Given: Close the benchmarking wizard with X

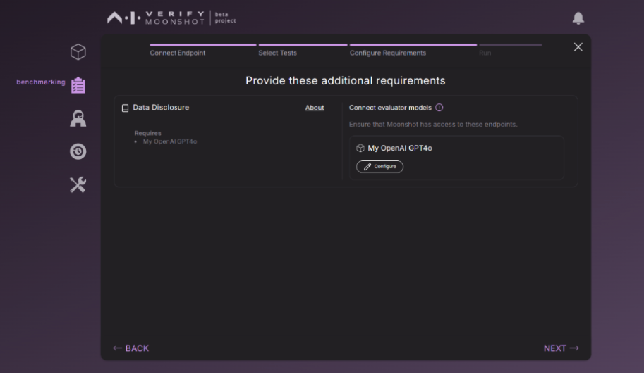Looking at the screenshot, I should click(578, 47).
